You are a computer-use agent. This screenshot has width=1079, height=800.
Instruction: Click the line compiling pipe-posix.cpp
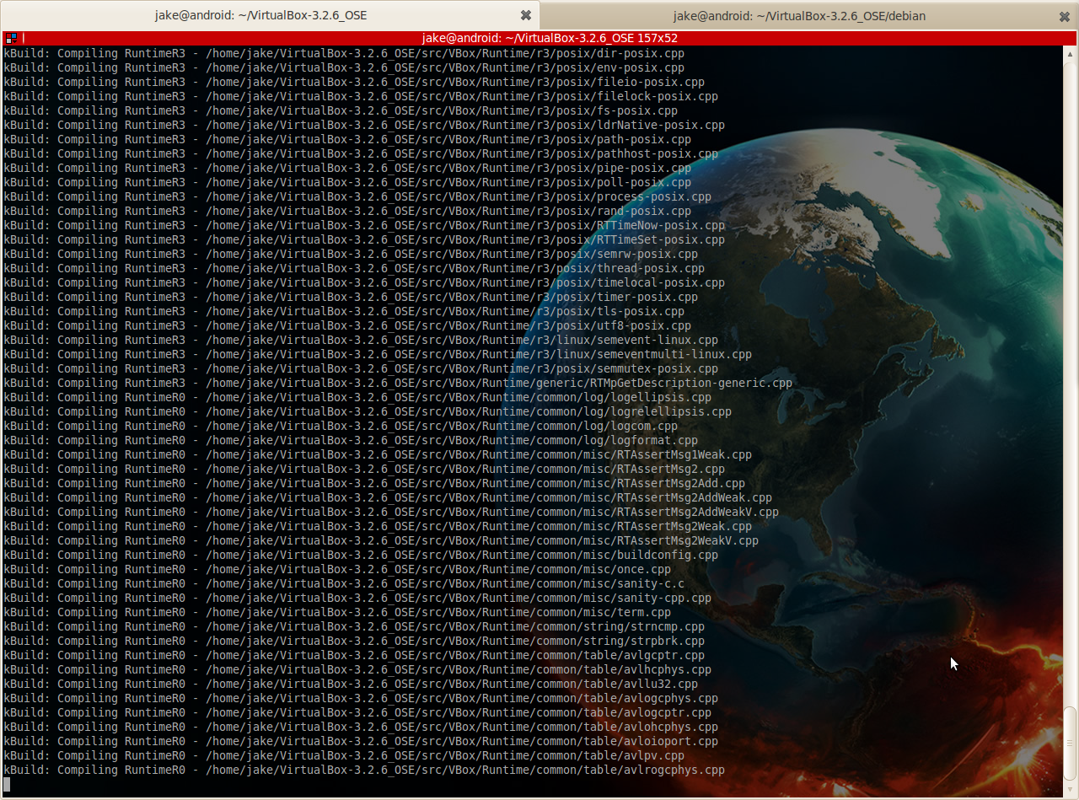point(347,168)
